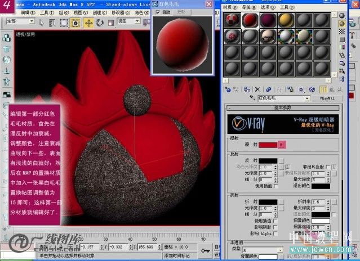Increment reflection 光泽度 spinner
This screenshot has height=261, width=360.
275,172
